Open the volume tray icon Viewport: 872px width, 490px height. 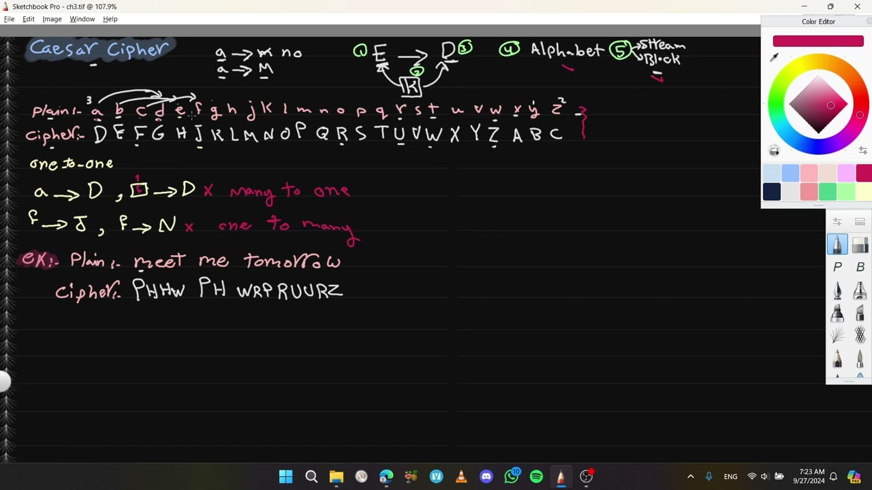tap(765, 476)
